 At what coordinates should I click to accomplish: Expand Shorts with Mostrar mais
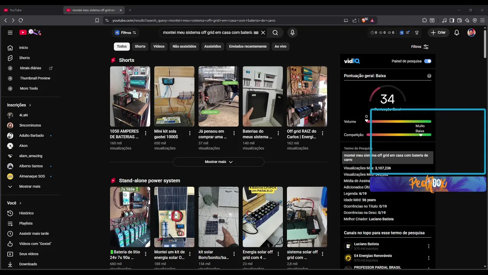click(218, 162)
